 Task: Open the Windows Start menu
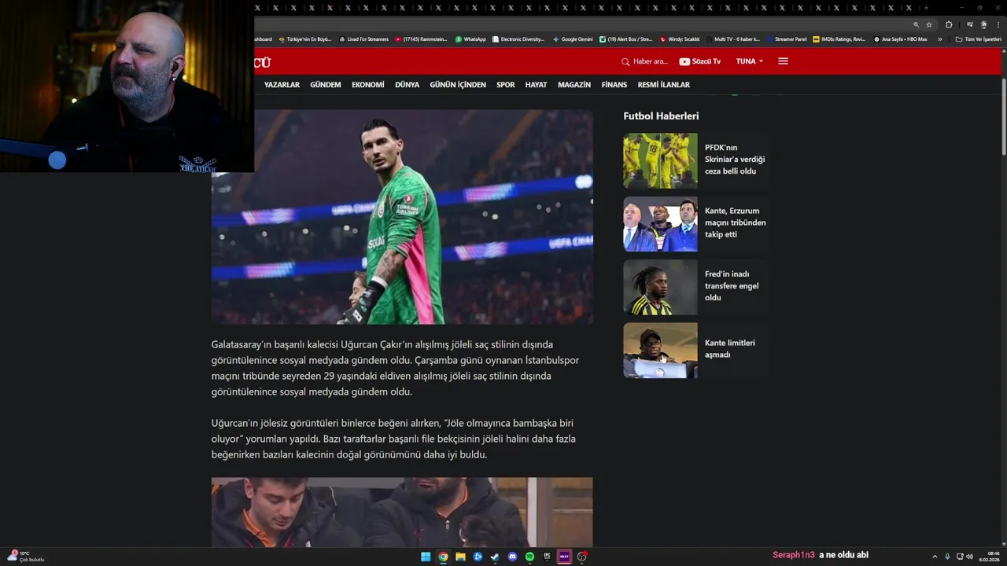tap(426, 557)
